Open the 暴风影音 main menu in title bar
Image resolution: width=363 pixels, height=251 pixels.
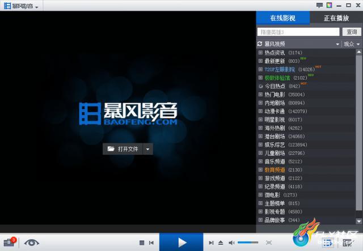[21, 6]
